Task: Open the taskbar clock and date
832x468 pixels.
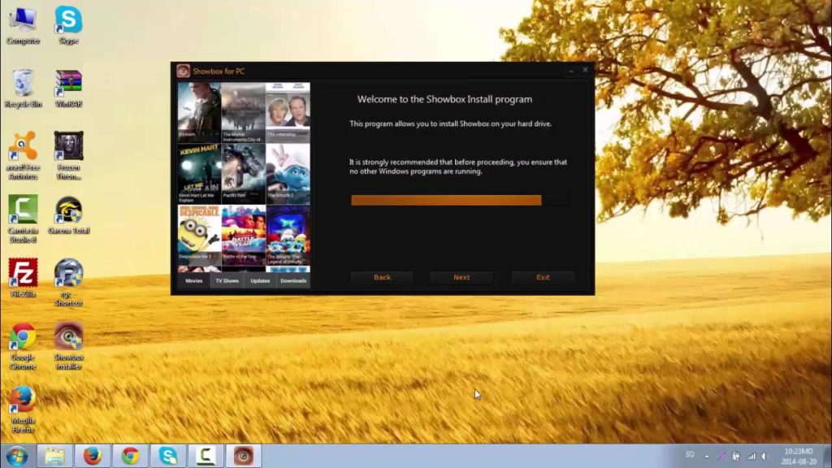Action: (799, 457)
